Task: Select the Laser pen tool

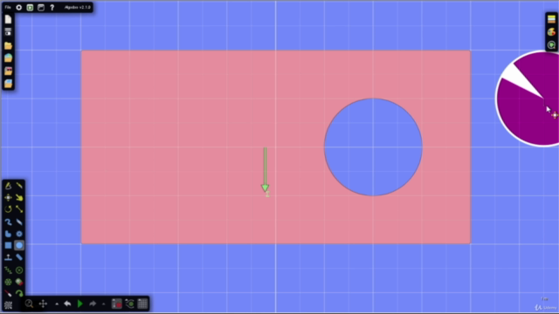Action: click(8, 294)
